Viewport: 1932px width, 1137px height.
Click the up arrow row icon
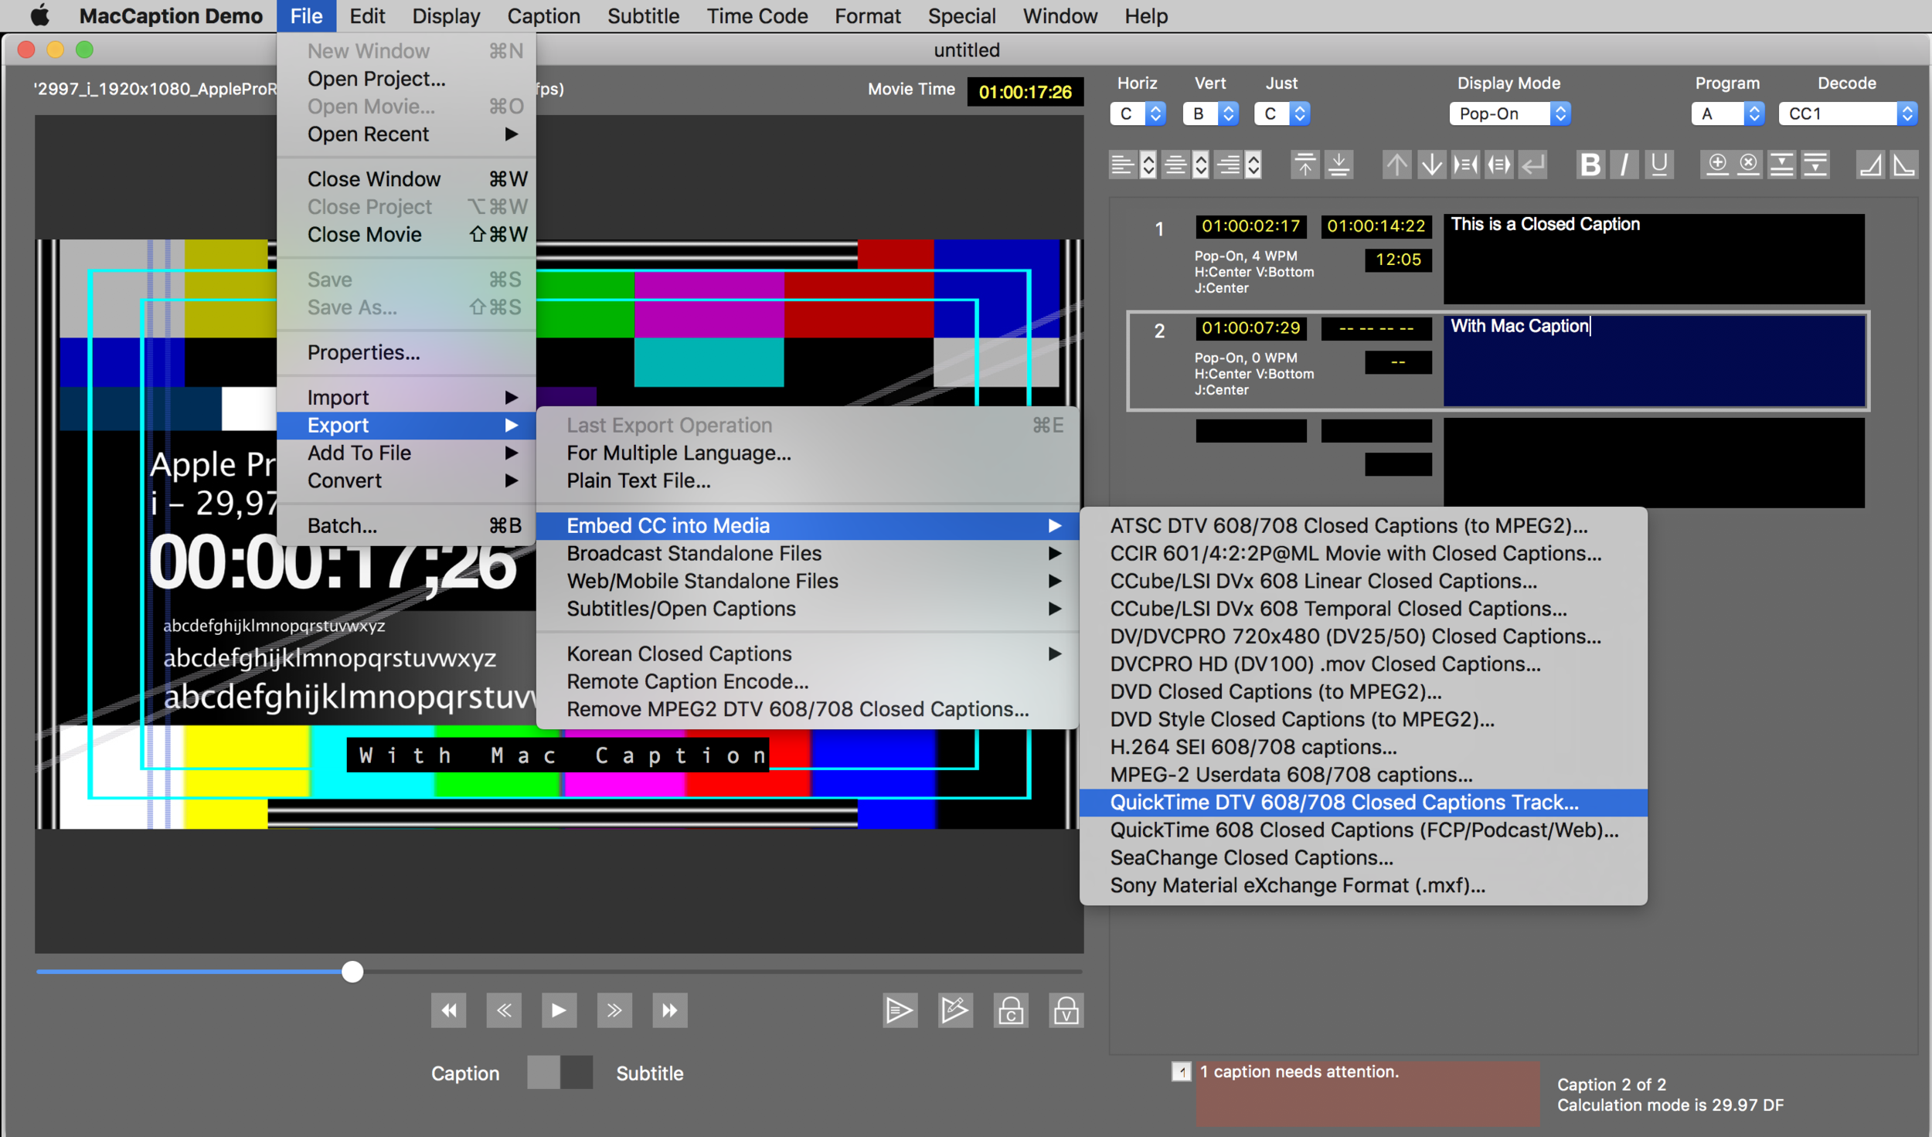1396,165
